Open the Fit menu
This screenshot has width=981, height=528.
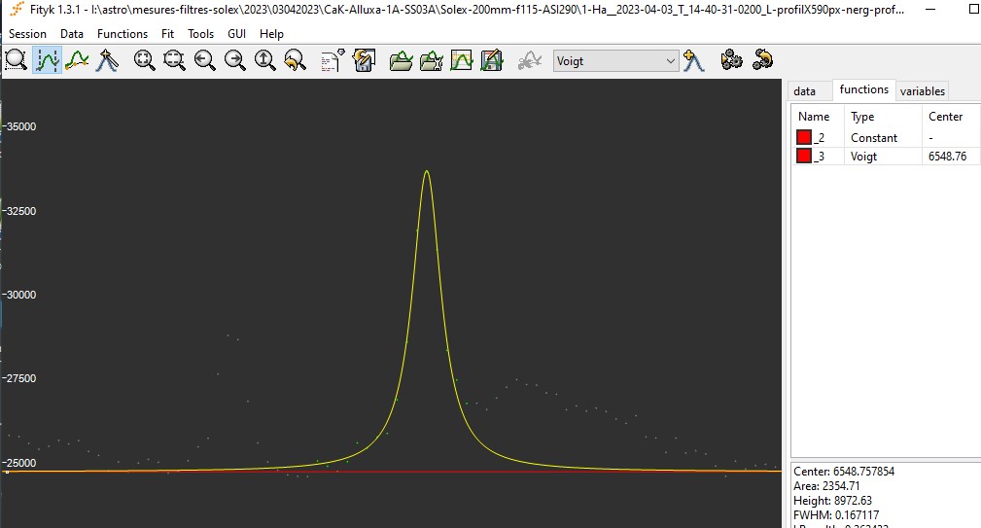167,34
